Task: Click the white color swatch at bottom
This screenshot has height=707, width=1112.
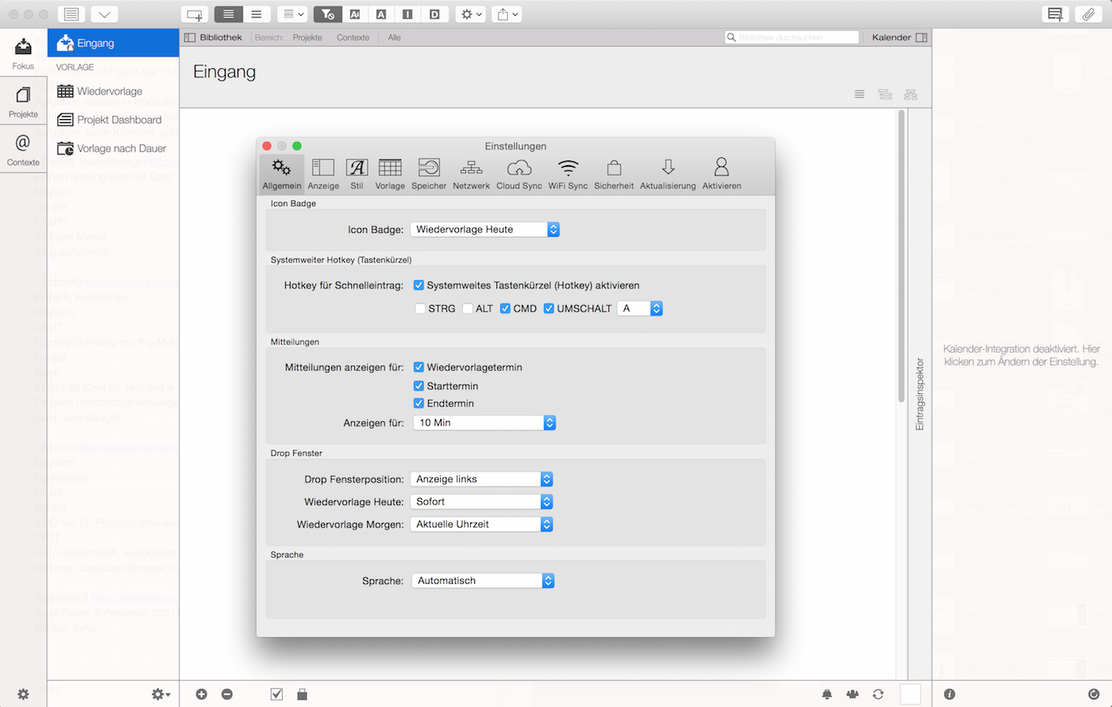Action: tap(910, 694)
